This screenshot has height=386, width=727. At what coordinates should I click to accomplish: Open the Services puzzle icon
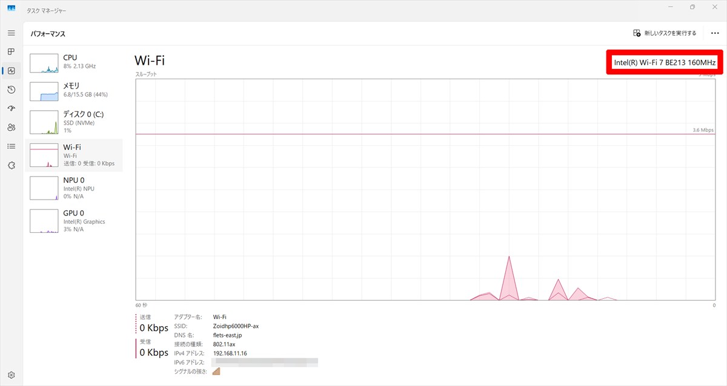[11, 165]
